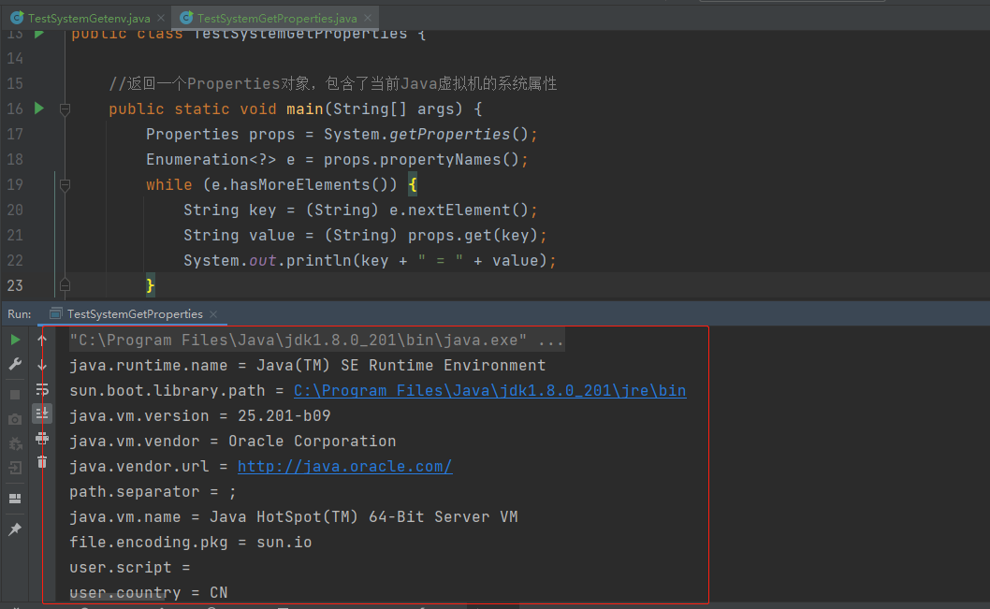Collapse the main method fold marker at line 16
This screenshot has width=990, height=609.
point(65,109)
